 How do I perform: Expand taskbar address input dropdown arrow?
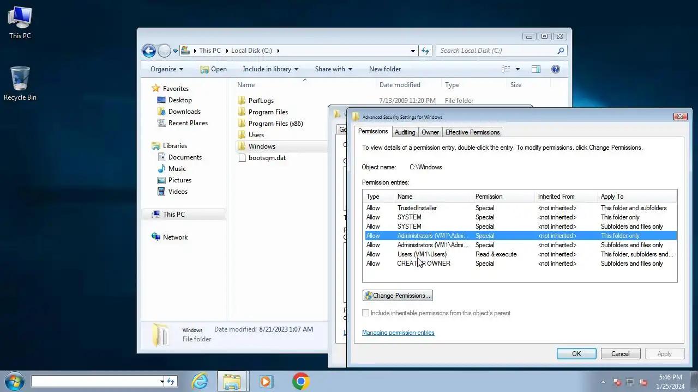162,382
